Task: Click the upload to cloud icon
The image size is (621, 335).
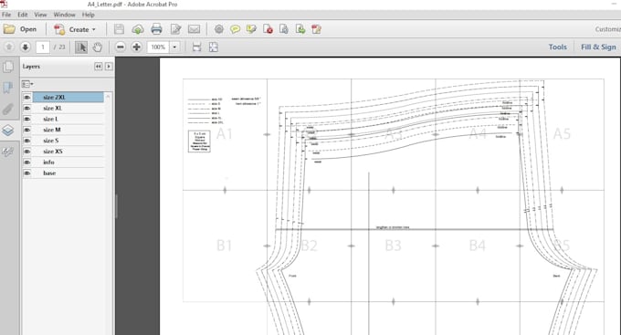Action: tap(138, 29)
